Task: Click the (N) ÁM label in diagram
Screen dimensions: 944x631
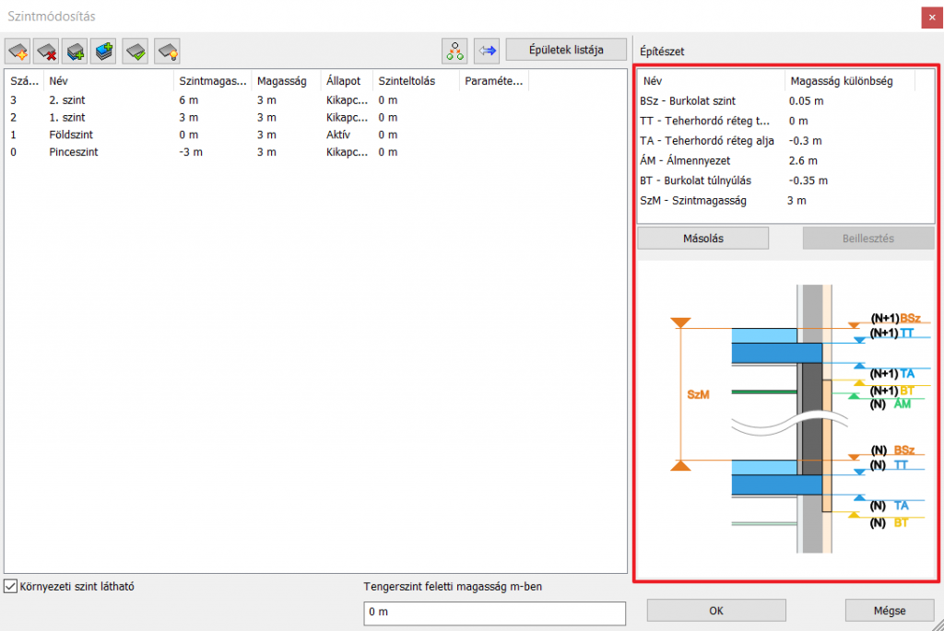Action: [x=891, y=403]
